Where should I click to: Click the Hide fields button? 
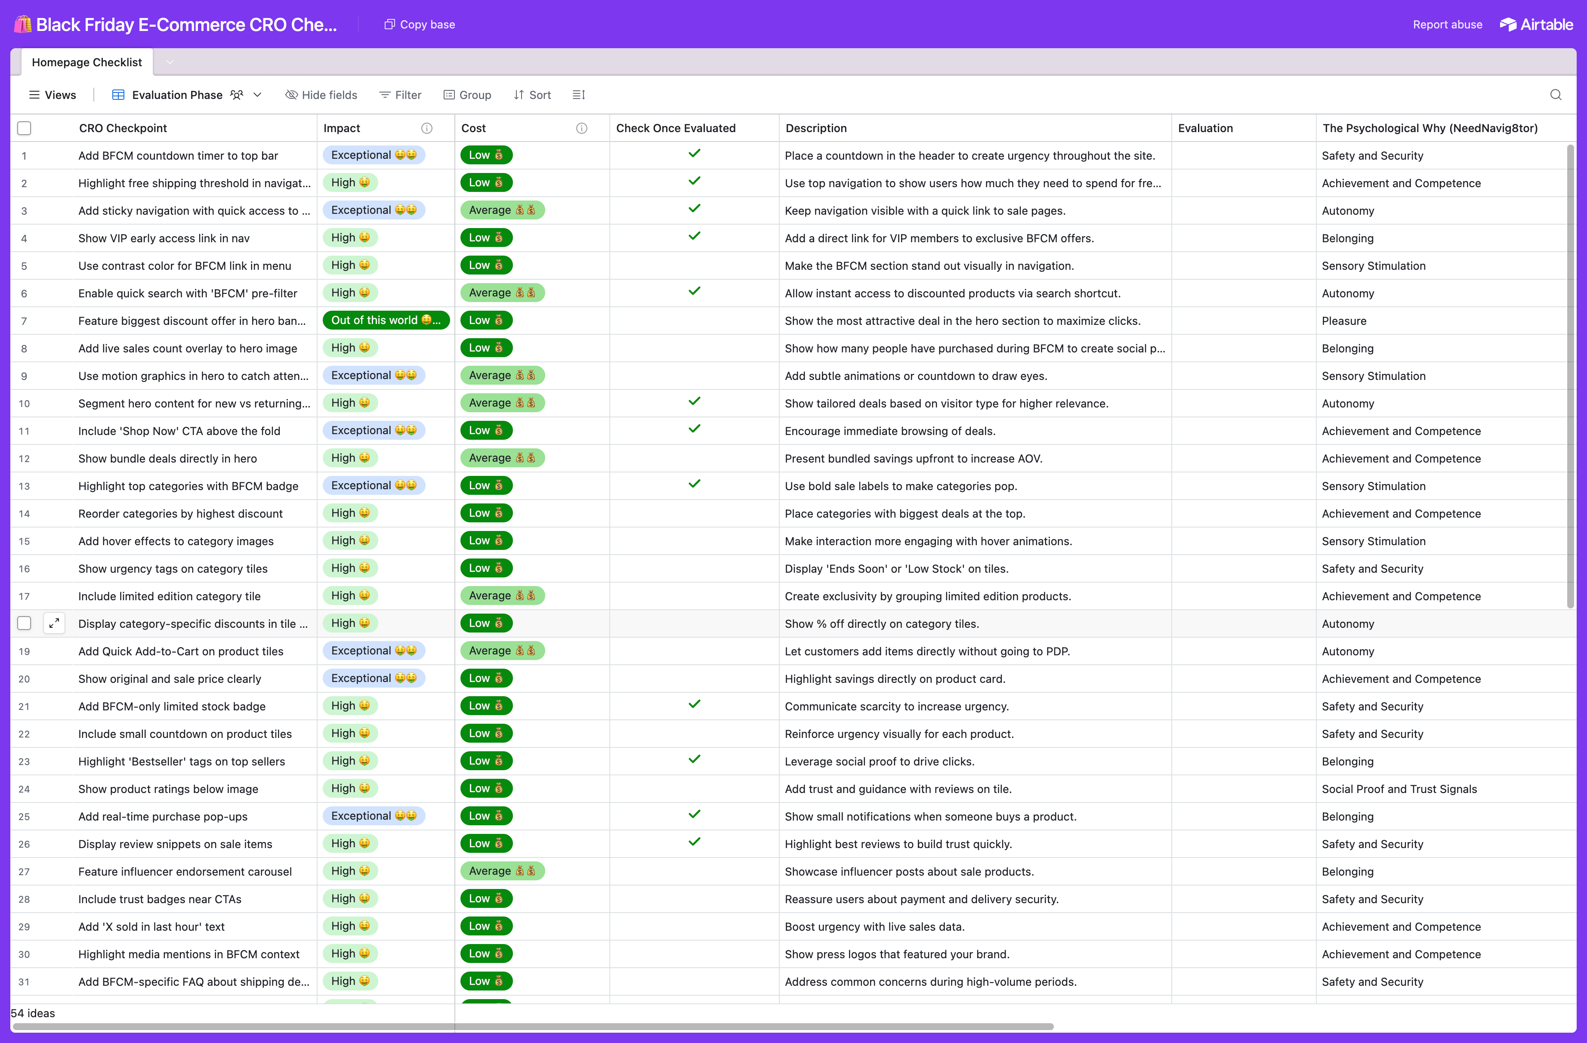click(x=321, y=95)
